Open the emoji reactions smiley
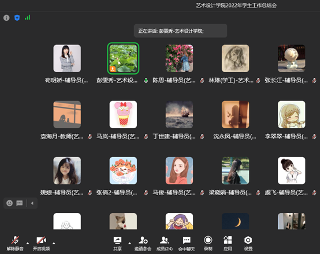This screenshot has width=320, height=254. 9,203
